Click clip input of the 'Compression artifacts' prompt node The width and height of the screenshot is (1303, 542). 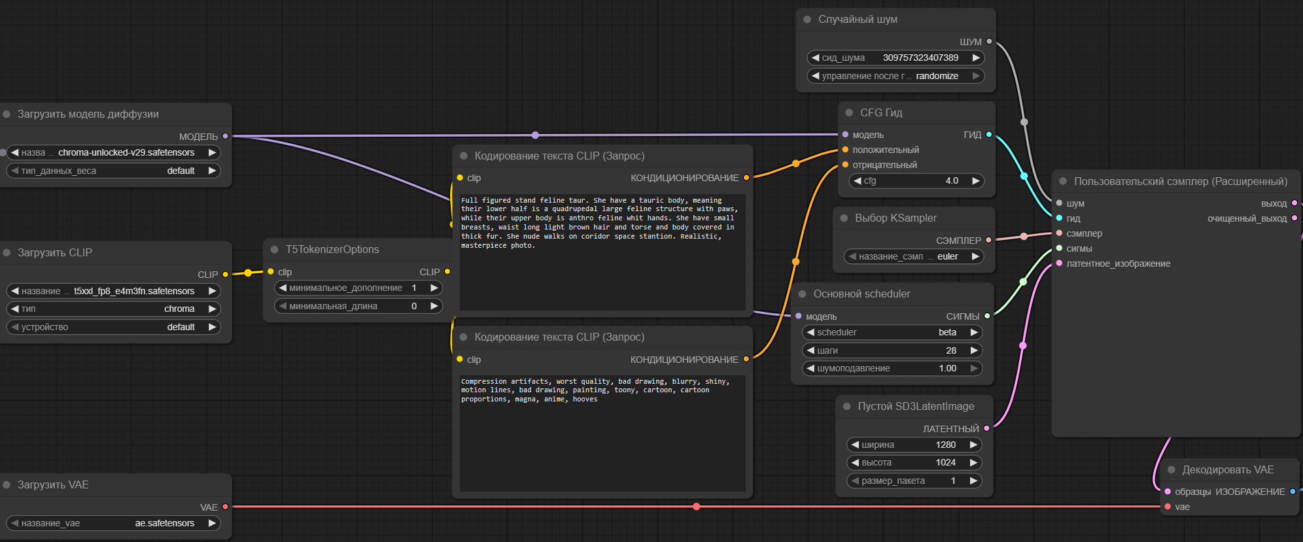click(x=460, y=359)
